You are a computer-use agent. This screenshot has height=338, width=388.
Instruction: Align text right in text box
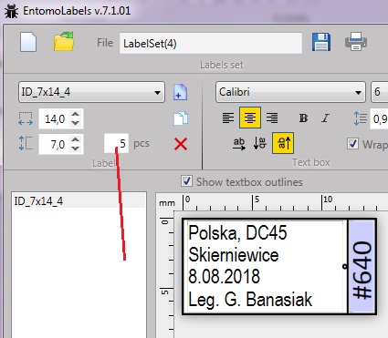click(272, 118)
